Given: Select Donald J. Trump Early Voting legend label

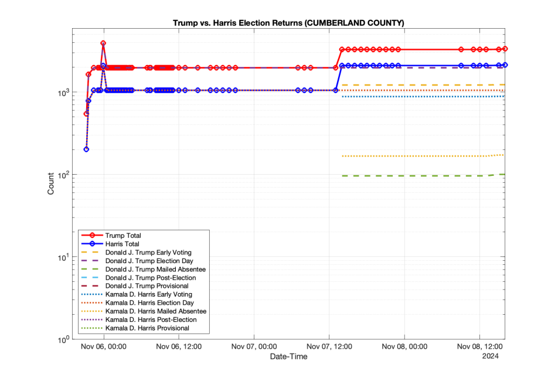Looking at the screenshot, I should [x=148, y=252].
